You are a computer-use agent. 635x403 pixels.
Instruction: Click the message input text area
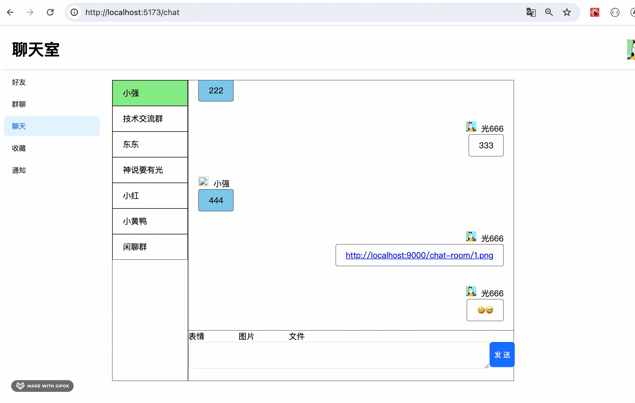click(x=338, y=355)
